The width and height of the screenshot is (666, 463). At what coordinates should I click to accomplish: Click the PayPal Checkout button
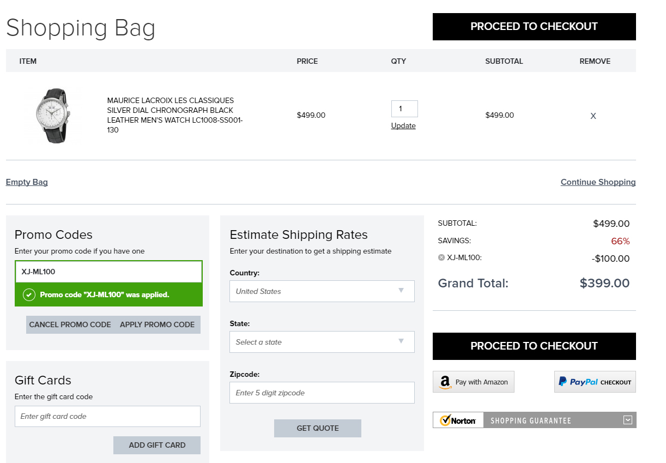(x=595, y=382)
